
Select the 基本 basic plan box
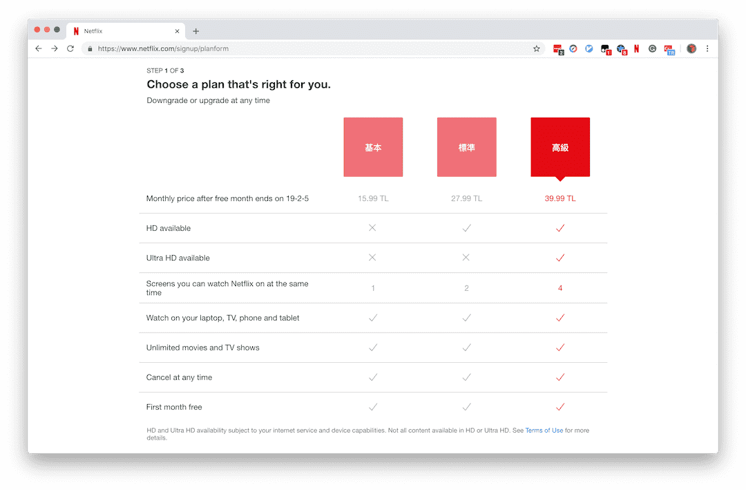pyautogui.click(x=373, y=147)
